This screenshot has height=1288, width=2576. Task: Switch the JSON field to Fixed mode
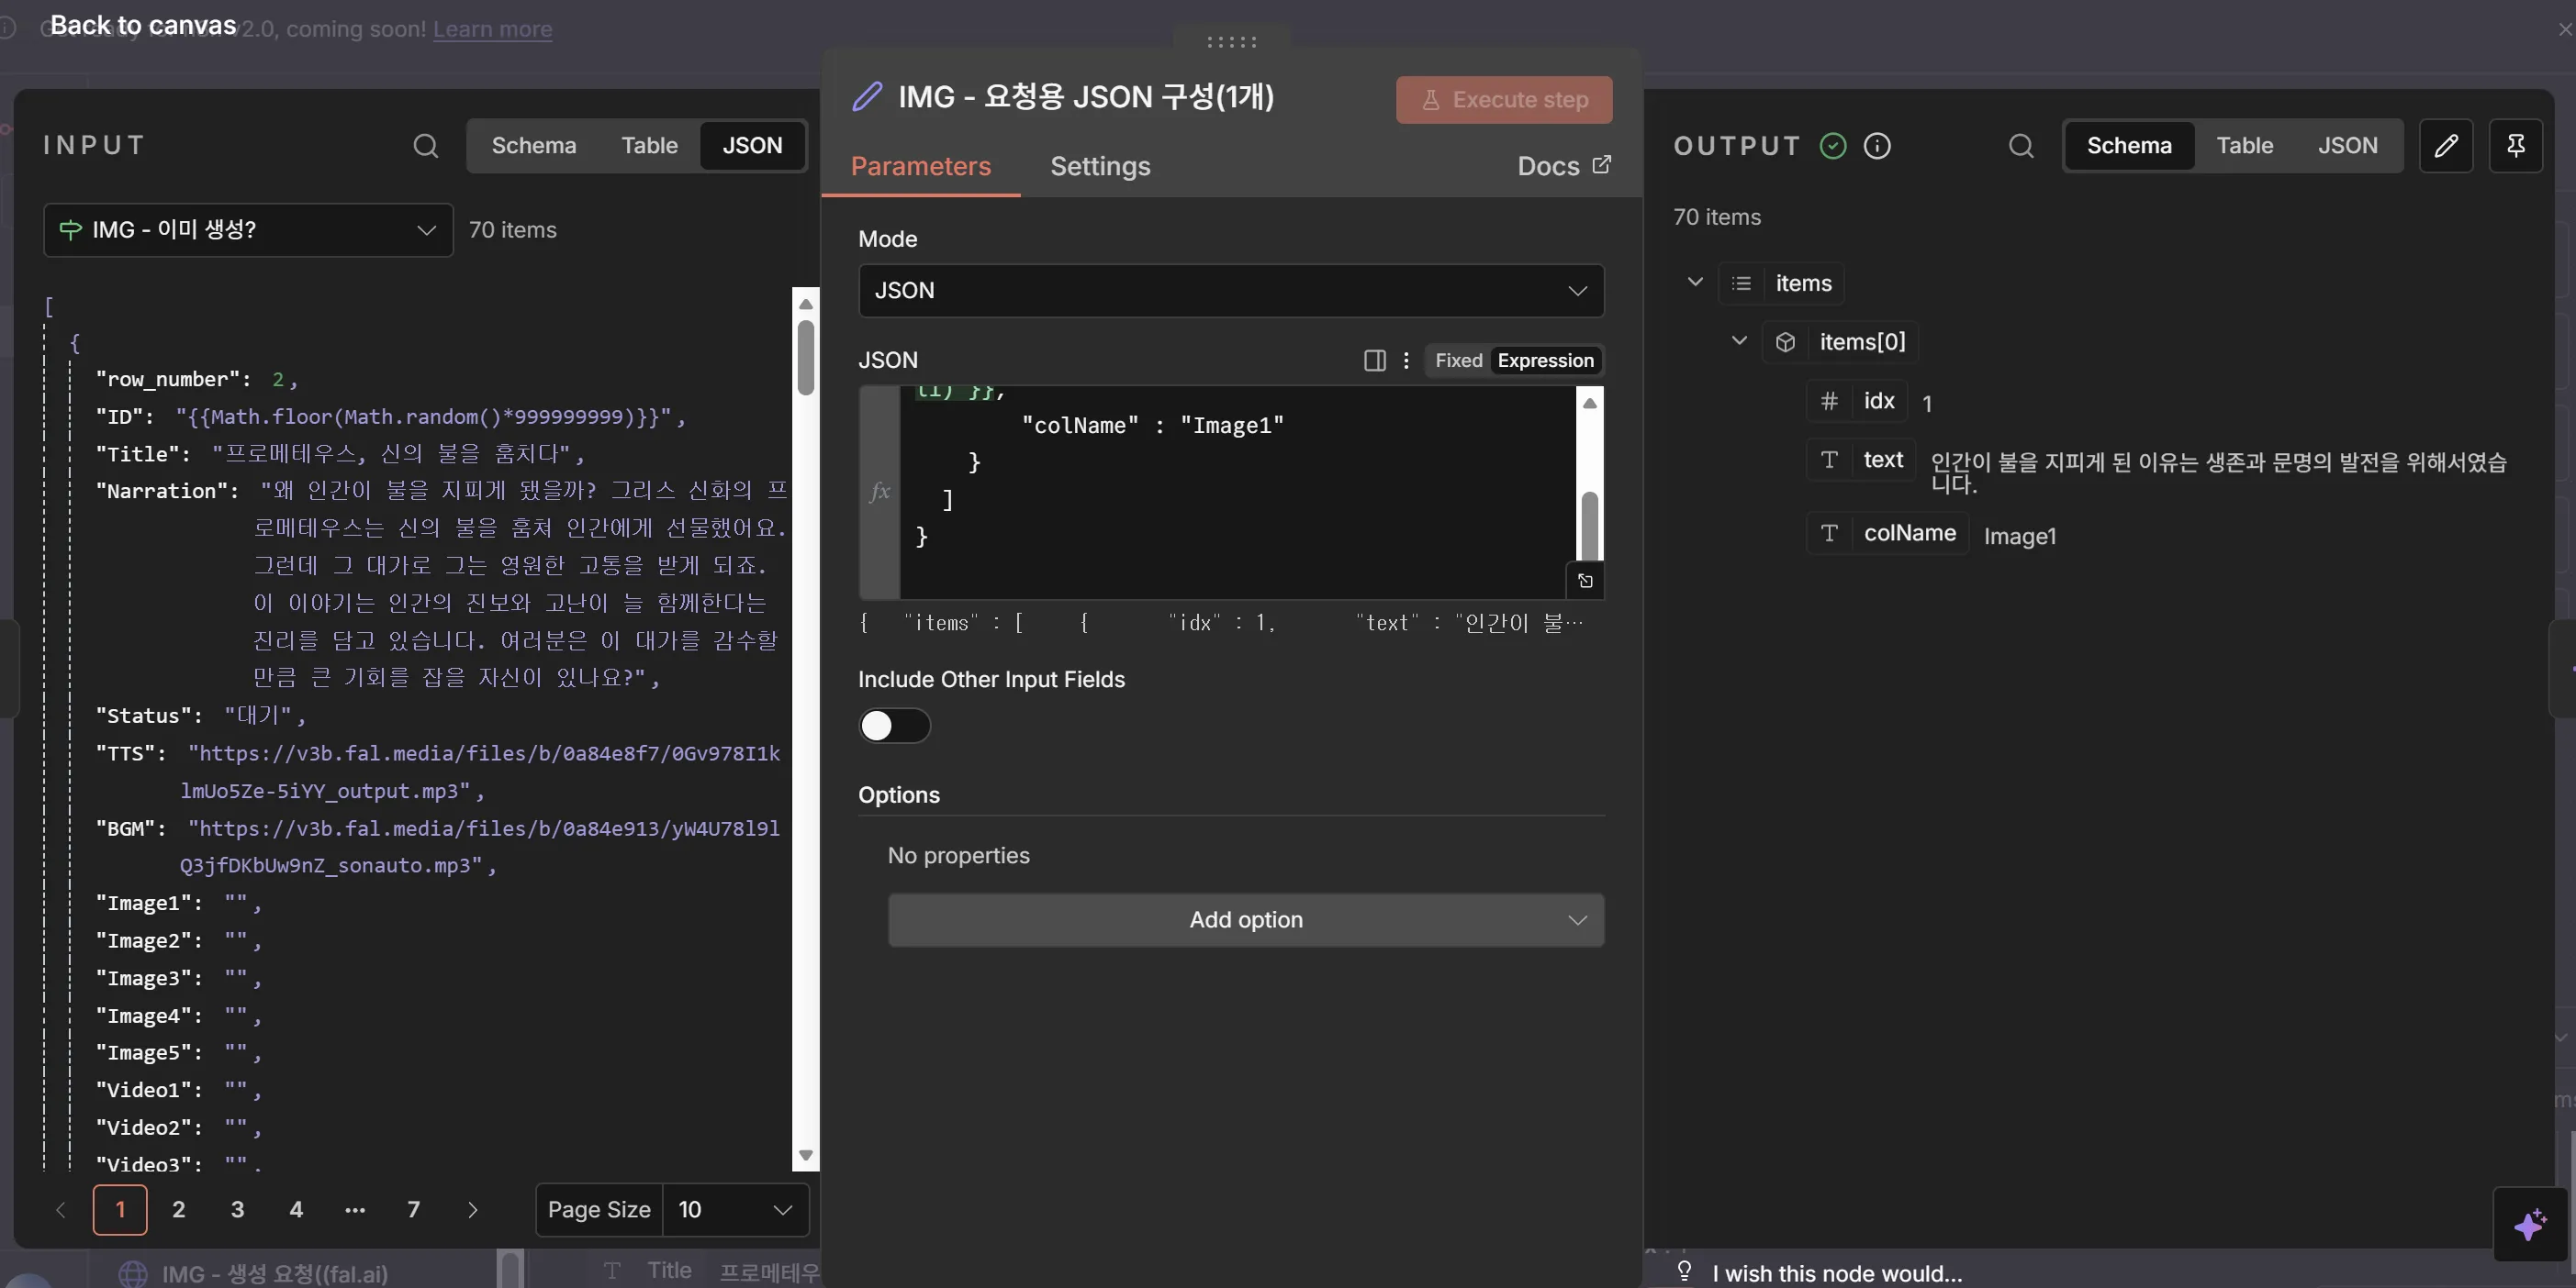[x=1458, y=361]
